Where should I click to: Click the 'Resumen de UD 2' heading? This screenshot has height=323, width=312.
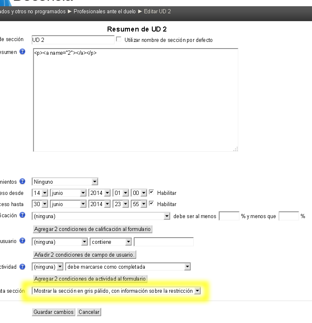(x=137, y=29)
